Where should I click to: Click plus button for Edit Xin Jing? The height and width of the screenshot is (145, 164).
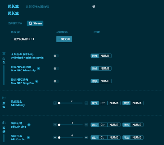pos(55,125)
